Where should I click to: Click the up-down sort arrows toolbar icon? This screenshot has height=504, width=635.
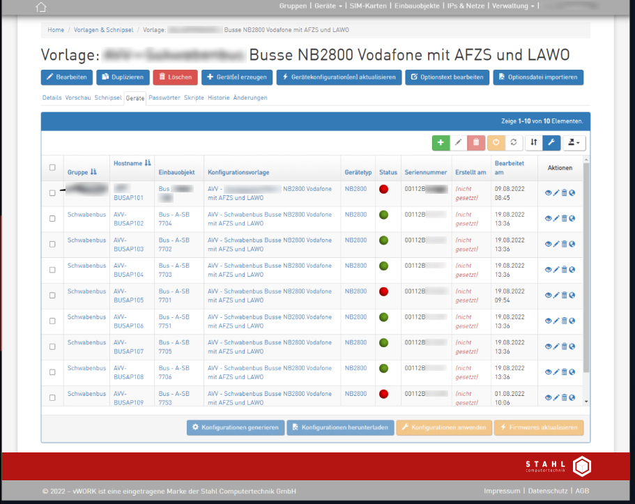[x=533, y=142]
